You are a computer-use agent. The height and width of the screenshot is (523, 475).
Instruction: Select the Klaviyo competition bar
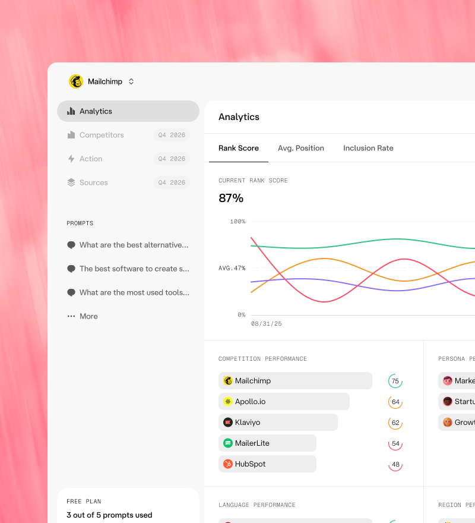[x=278, y=423]
